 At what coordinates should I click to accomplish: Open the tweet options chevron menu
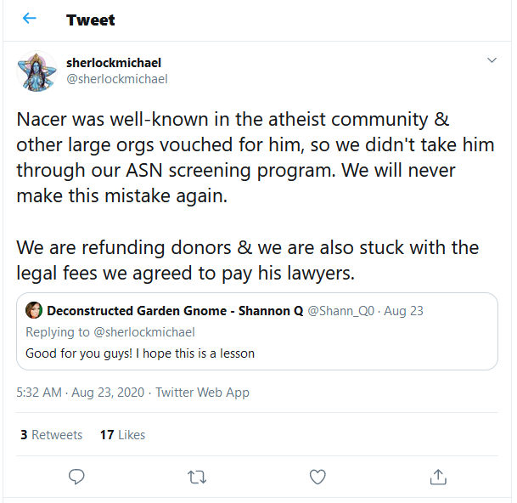492,60
